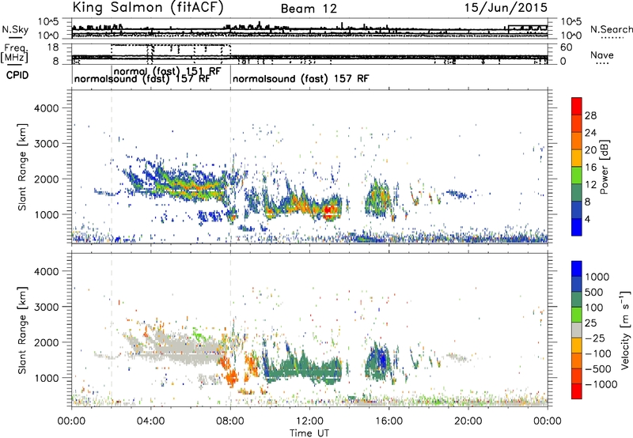Click the orange negative-velocity patch near 08:00 UT
The height and width of the screenshot is (438, 633).
point(232,378)
